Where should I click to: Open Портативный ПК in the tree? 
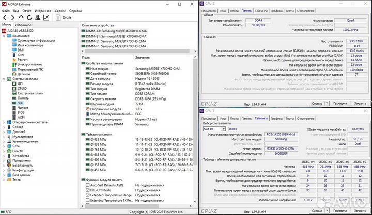click(x=30, y=69)
